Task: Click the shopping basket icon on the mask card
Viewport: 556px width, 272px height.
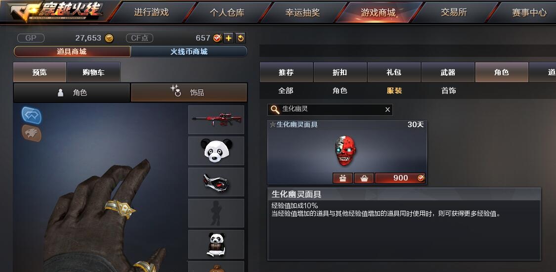Action: click(x=364, y=178)
